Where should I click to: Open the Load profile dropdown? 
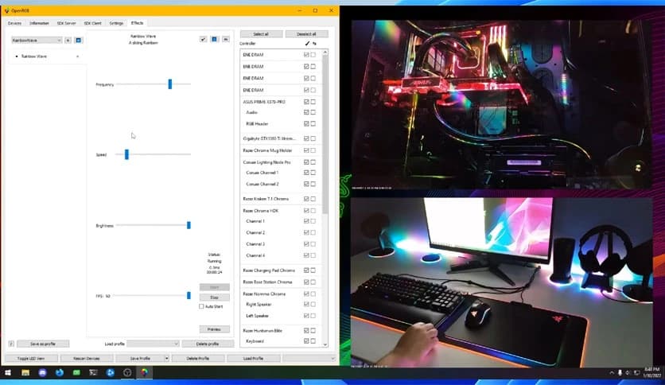(153, 344)
